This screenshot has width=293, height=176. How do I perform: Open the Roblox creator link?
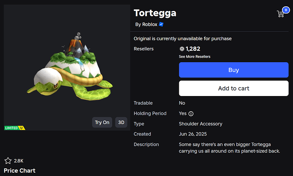tap(150, 25)
